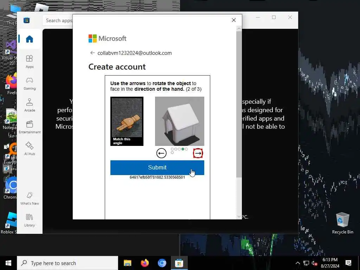Image resolution: width=360 pixels, height=270 pixels.
Task: Launch Firefox from the taskbar
Action: click(x=144, y=263)
